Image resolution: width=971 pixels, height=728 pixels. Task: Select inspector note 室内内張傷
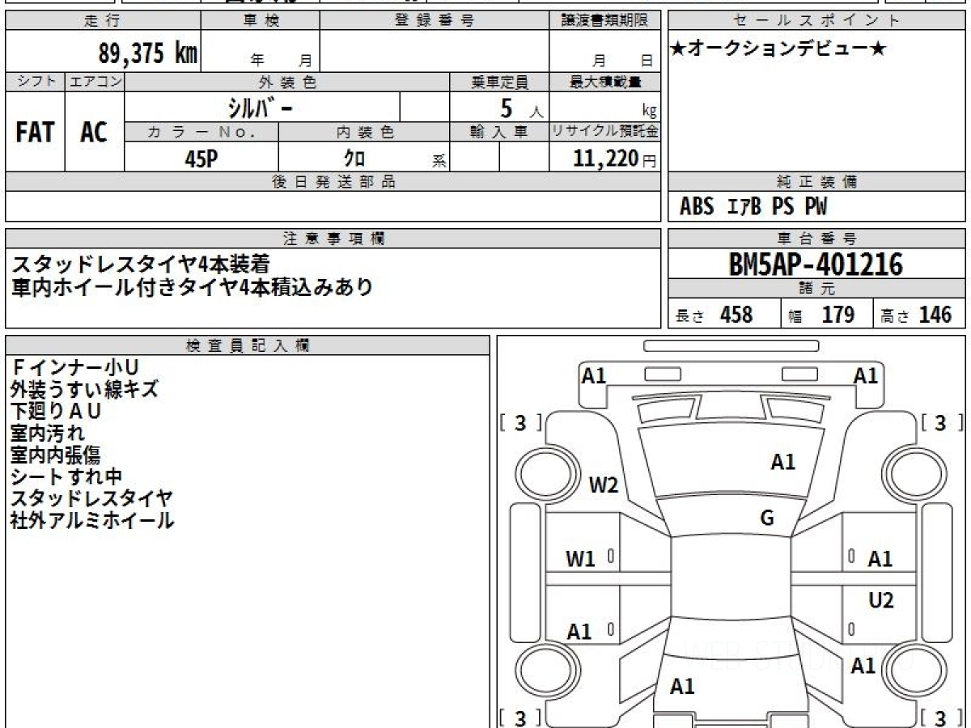tap(56, 455)
